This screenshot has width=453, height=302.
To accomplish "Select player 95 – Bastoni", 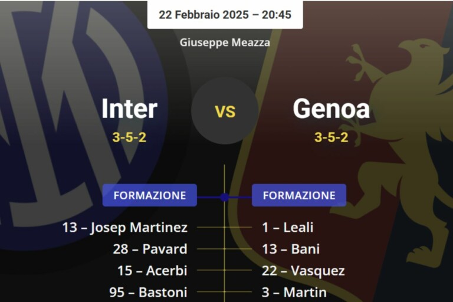I will tap(148, 292).
